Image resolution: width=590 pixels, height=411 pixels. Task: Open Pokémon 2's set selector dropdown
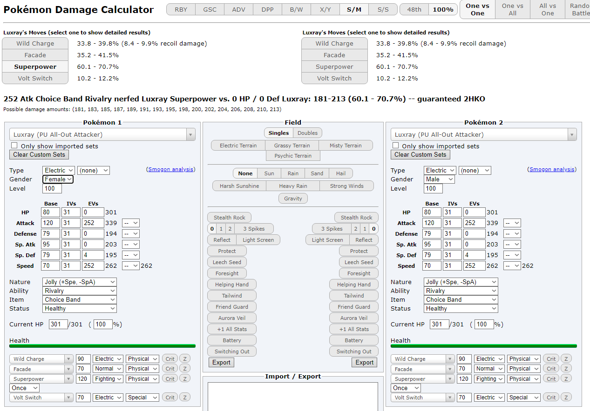(484, 134)
